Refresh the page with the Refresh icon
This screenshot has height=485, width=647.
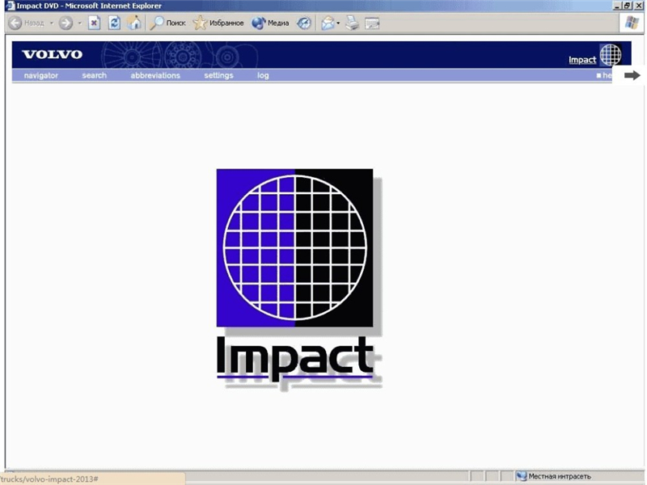(114, 23)
